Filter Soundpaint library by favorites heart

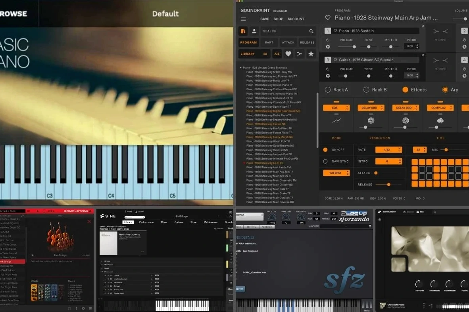pyautogui.click(x=288, y=54)
